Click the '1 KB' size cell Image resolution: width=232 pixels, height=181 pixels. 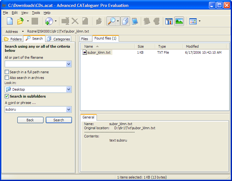click(x=140, y=52)
